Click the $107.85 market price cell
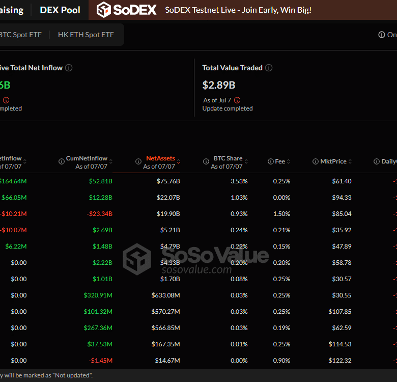 340,312
